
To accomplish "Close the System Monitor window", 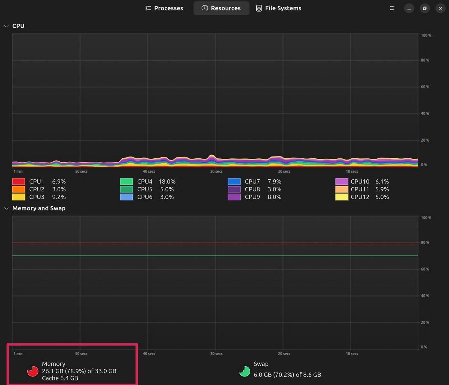I will (440, 8).
